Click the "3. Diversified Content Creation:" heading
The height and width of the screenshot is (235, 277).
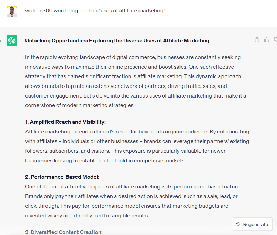(64, 232)
